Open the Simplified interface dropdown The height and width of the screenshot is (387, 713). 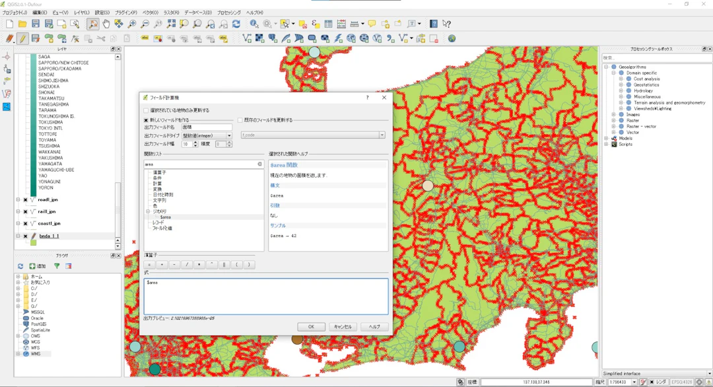coord(657,373)
